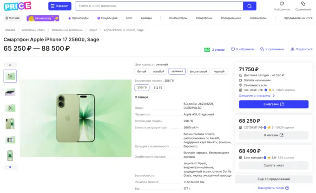Choose фиолетовый body color
The width and height of the screenshot is (316, 193).
(198, 72)
